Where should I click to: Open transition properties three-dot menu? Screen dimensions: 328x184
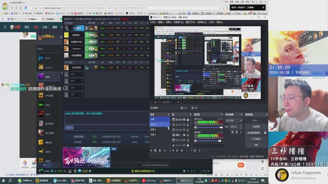tap(241, 132)
